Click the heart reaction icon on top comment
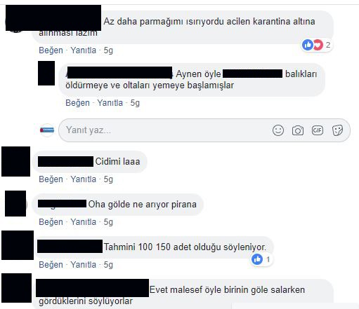Viewport: 359px width, 309px height. tap(318, 45)
